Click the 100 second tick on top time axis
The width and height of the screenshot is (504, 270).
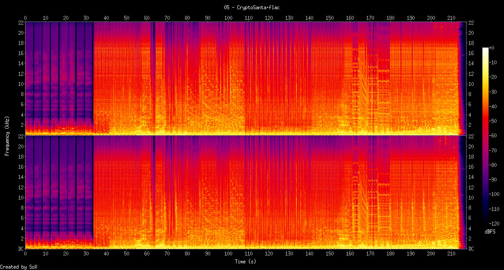(228, 18)
